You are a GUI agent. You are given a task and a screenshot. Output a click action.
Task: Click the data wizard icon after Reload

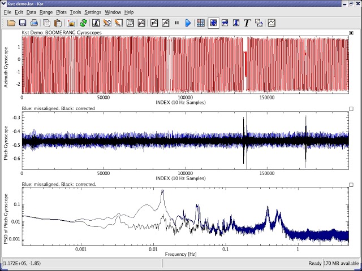click(x=96, y=23)
